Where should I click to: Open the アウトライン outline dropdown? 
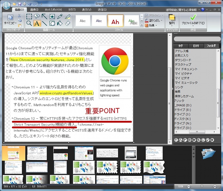[x=154, y=16]
